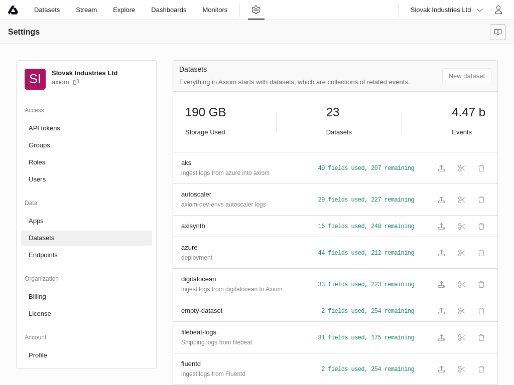
Task: Copy the axiom organization ID
Action: (76, 82)
